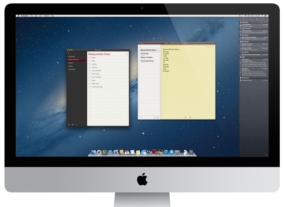Tick the Plastic Cups checkbox
This screenshot has height=207, width=284.
coord(90,84)
